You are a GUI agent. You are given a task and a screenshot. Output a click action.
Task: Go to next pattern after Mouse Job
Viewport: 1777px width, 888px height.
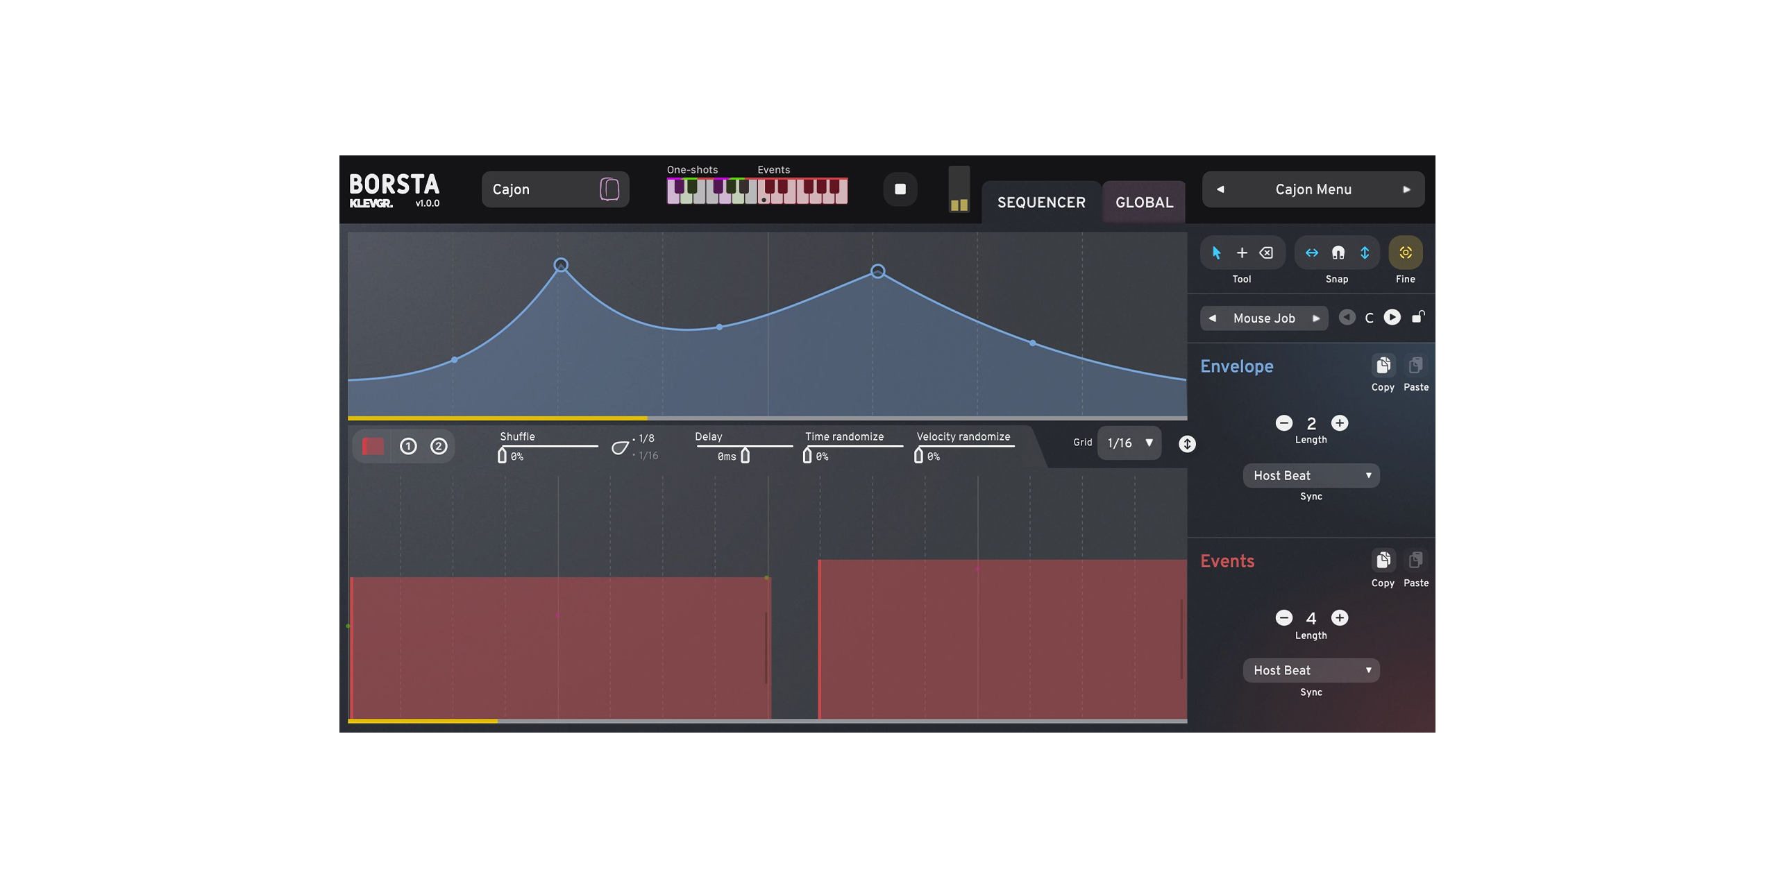1315,318
